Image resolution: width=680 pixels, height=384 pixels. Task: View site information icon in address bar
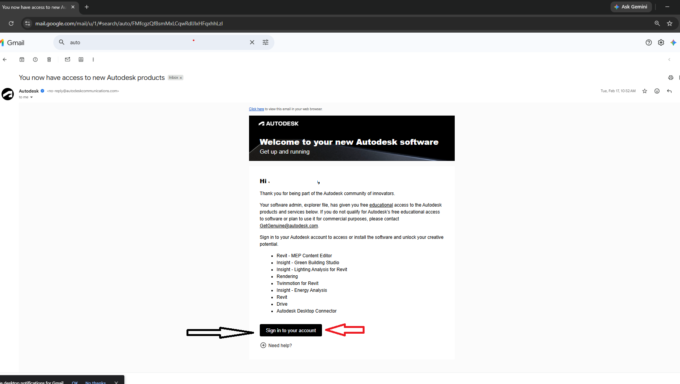(x=27, y=23)
